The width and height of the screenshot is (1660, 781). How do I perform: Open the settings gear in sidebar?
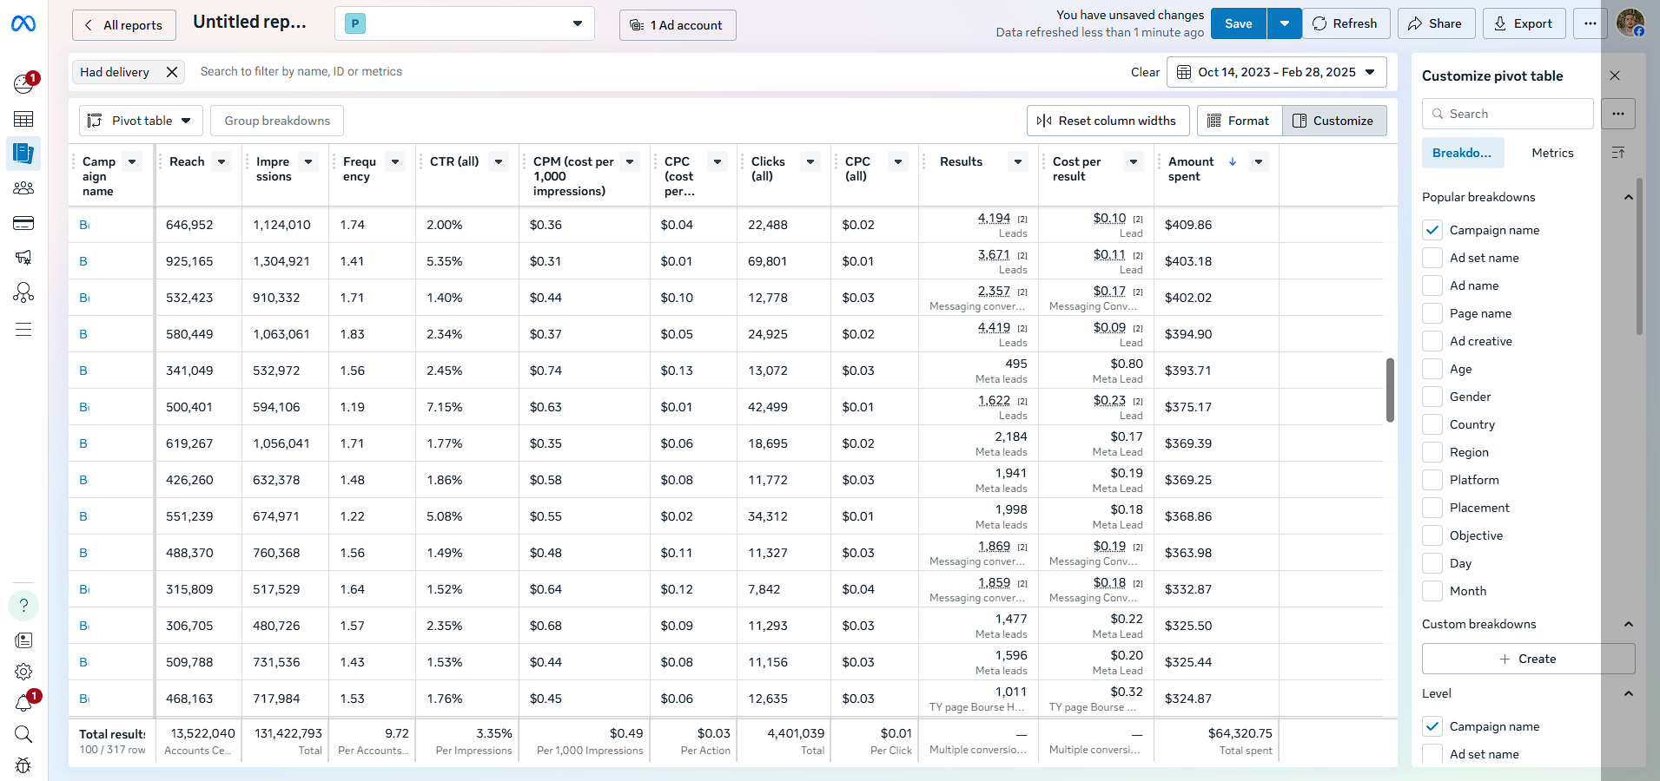point(23,672)
